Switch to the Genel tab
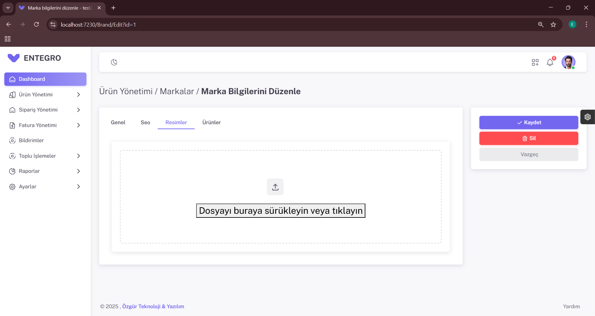595x316 pixels. pos(118,122)
